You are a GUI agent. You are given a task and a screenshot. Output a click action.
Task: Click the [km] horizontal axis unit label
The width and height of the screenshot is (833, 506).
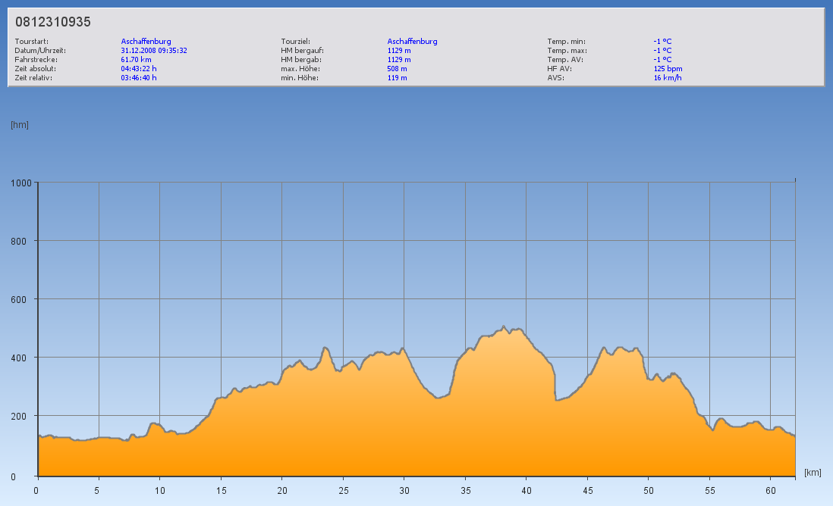pos(813,473)
